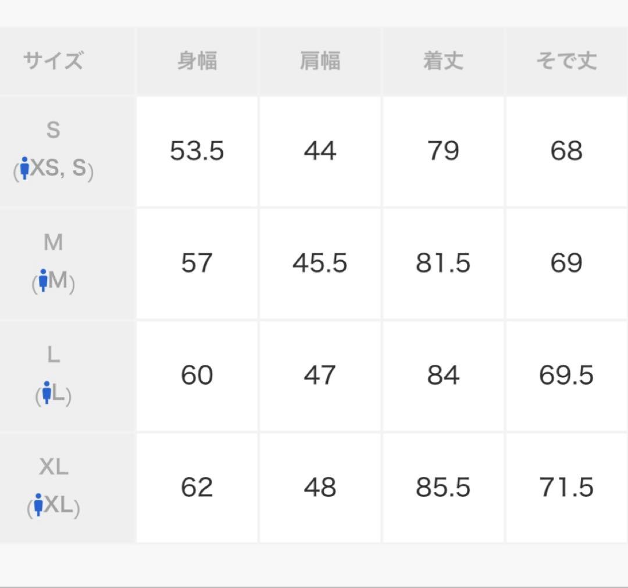Viewport: 628px width, 588px height.
Task: Click the blue person icon in L row
Action: [47, 392]
